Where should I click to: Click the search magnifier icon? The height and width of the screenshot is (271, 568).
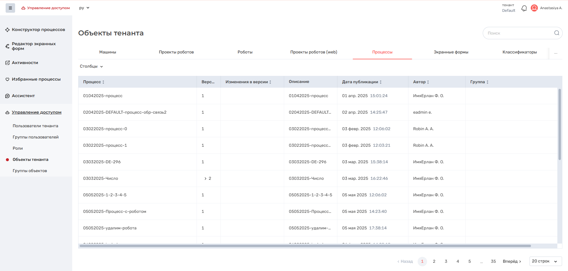tap(556, 33)
